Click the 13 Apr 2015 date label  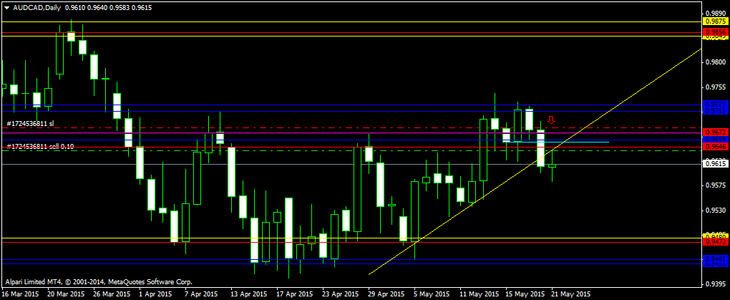(249, 294)
